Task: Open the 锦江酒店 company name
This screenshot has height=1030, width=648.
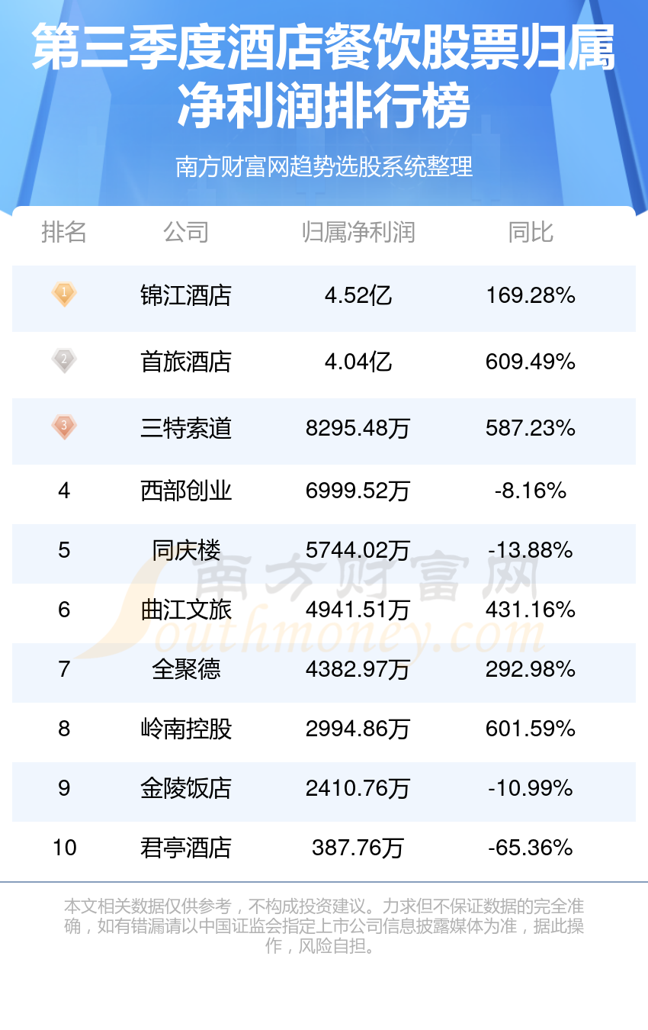Action: 186,295
